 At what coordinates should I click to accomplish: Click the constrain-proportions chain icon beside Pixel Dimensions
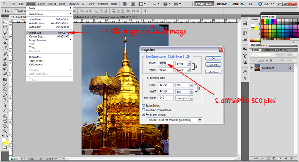pos(196,67)
